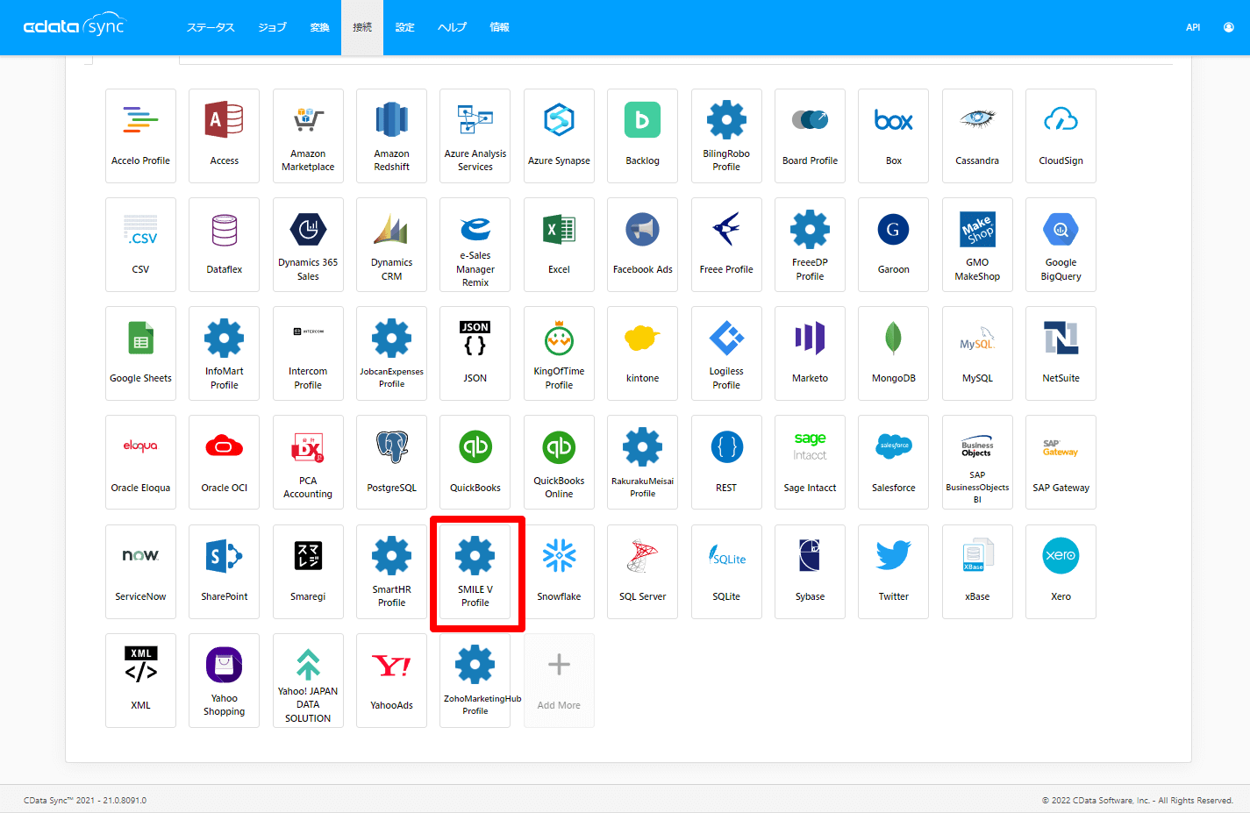Open the ServiceNow connector tile
1250x813 pixels.
140,572
